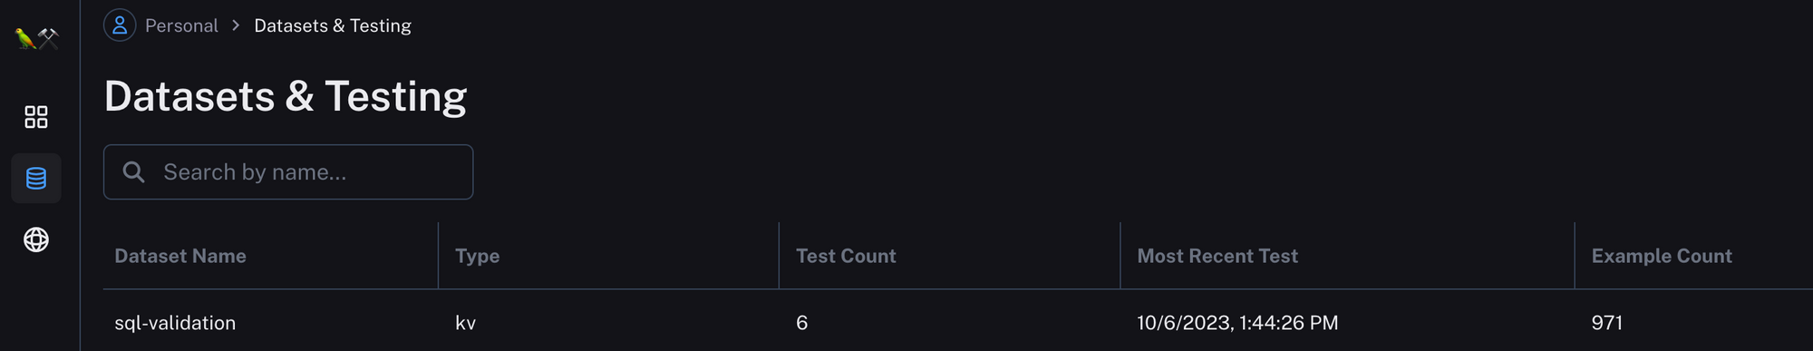Open the sql-validation dataset
1813x351 pixels.
(x=175, y=323)
